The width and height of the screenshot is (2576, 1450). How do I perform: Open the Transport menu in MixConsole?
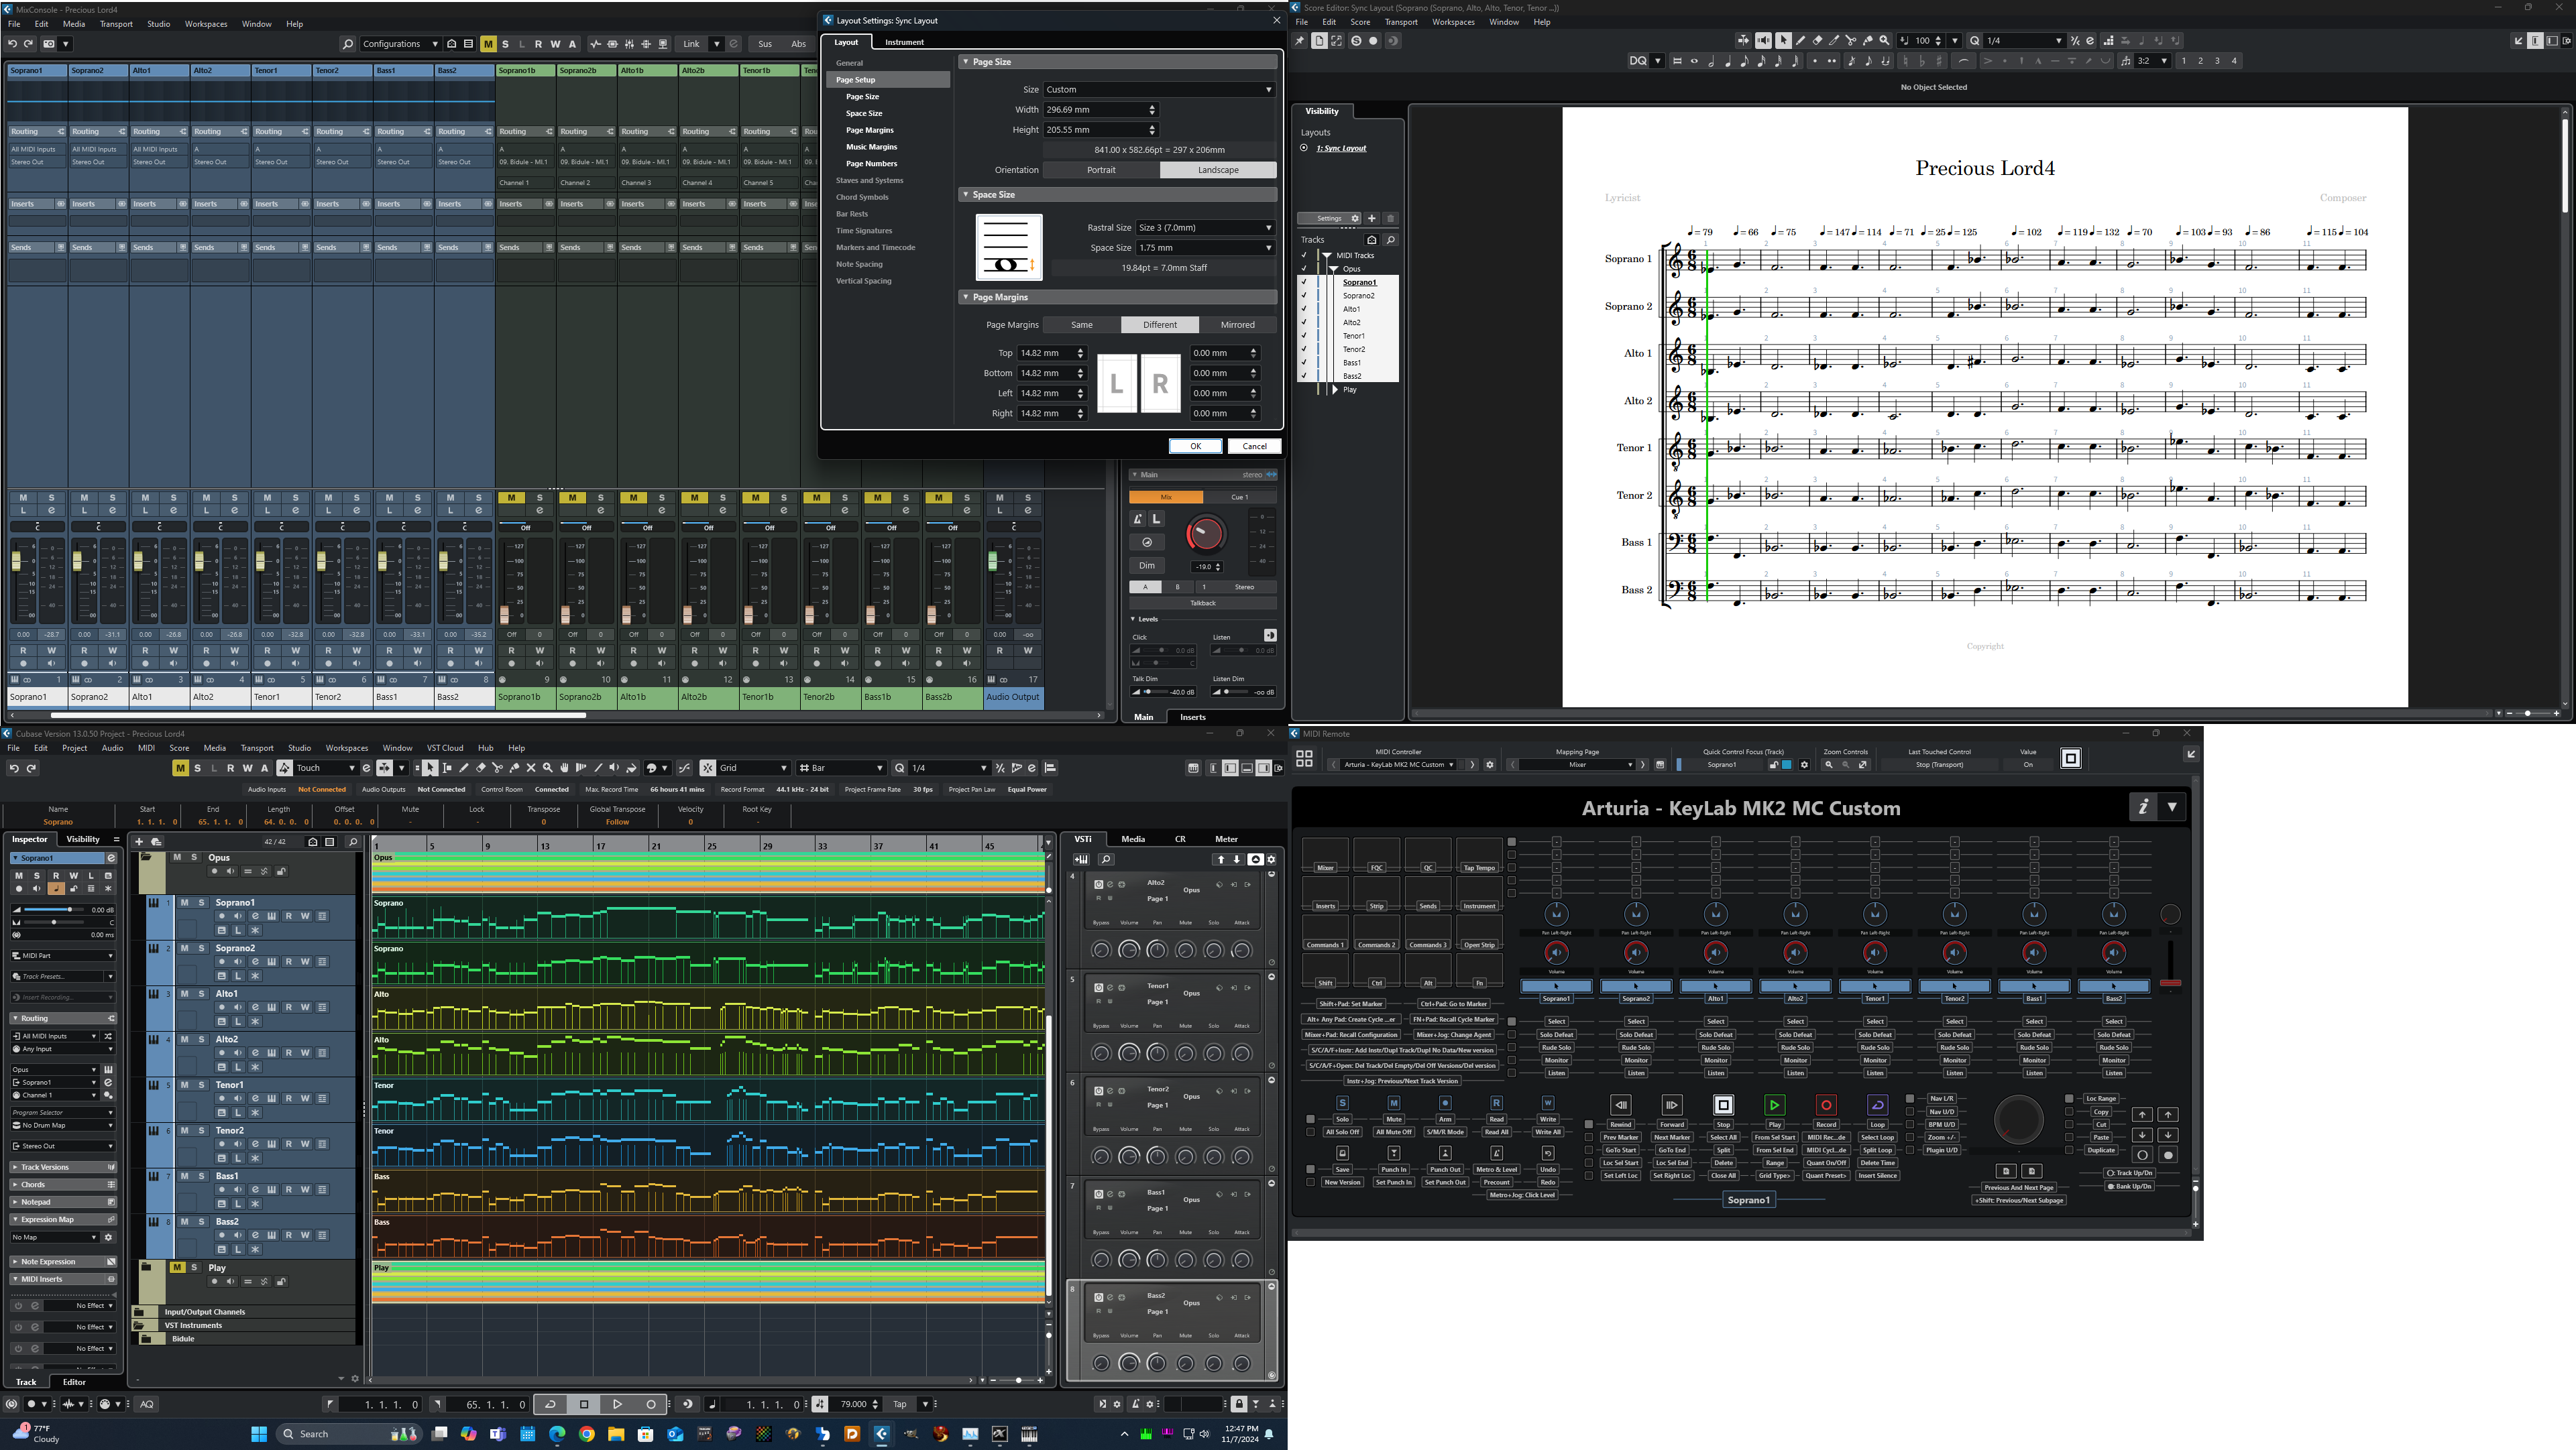click(x=116, y=24)
